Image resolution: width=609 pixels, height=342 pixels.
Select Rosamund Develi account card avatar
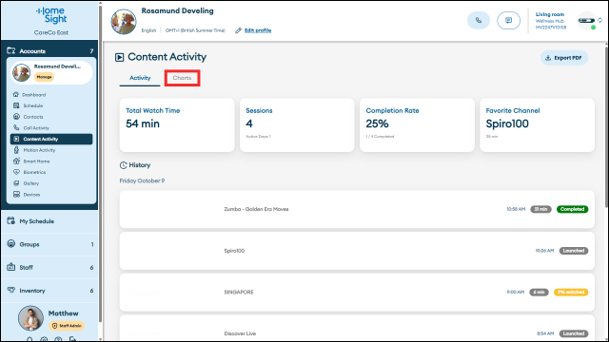coord(21,72)
